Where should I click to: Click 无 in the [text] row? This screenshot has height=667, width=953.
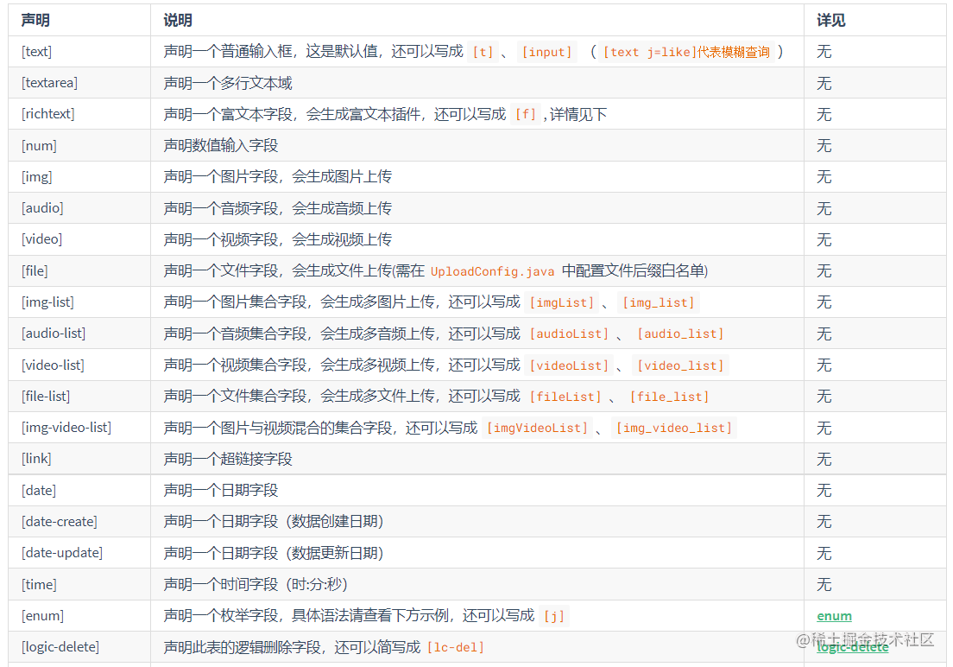[824, 52]
